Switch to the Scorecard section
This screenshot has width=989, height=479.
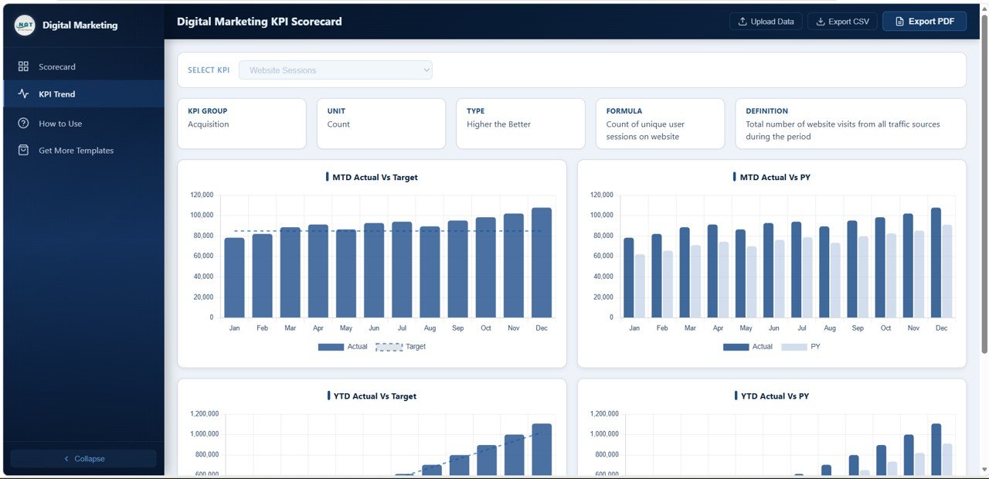pyautogui.click(x=59, y=66)
